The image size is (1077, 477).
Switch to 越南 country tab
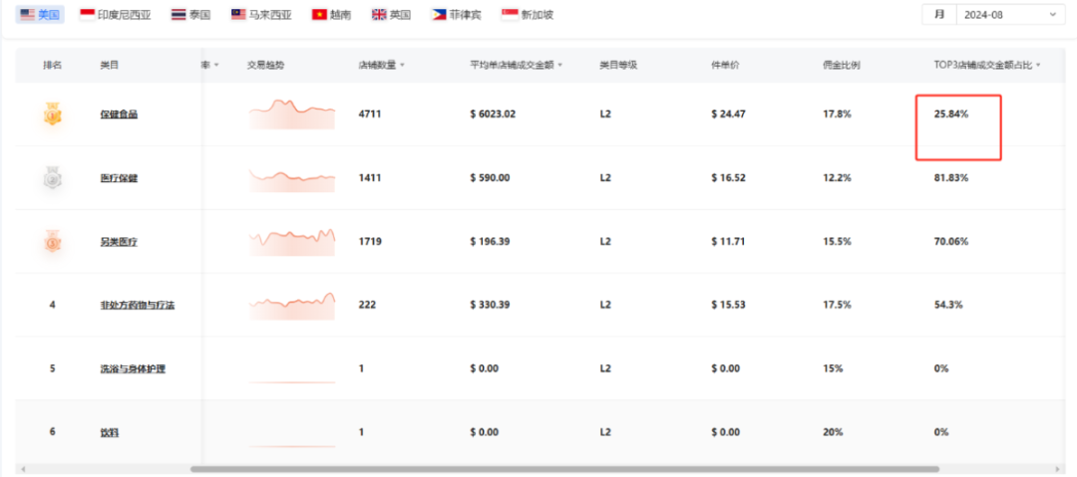tap(331, 14)
